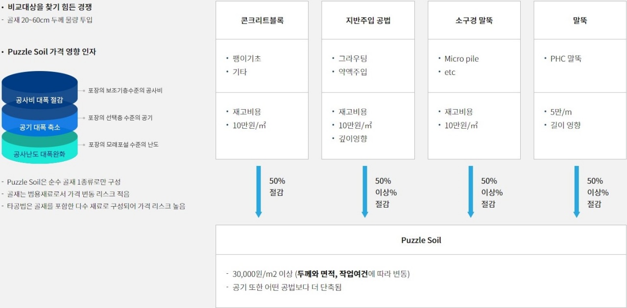Click the blue arrow under 콘크리트블록 column

point(259,191)
